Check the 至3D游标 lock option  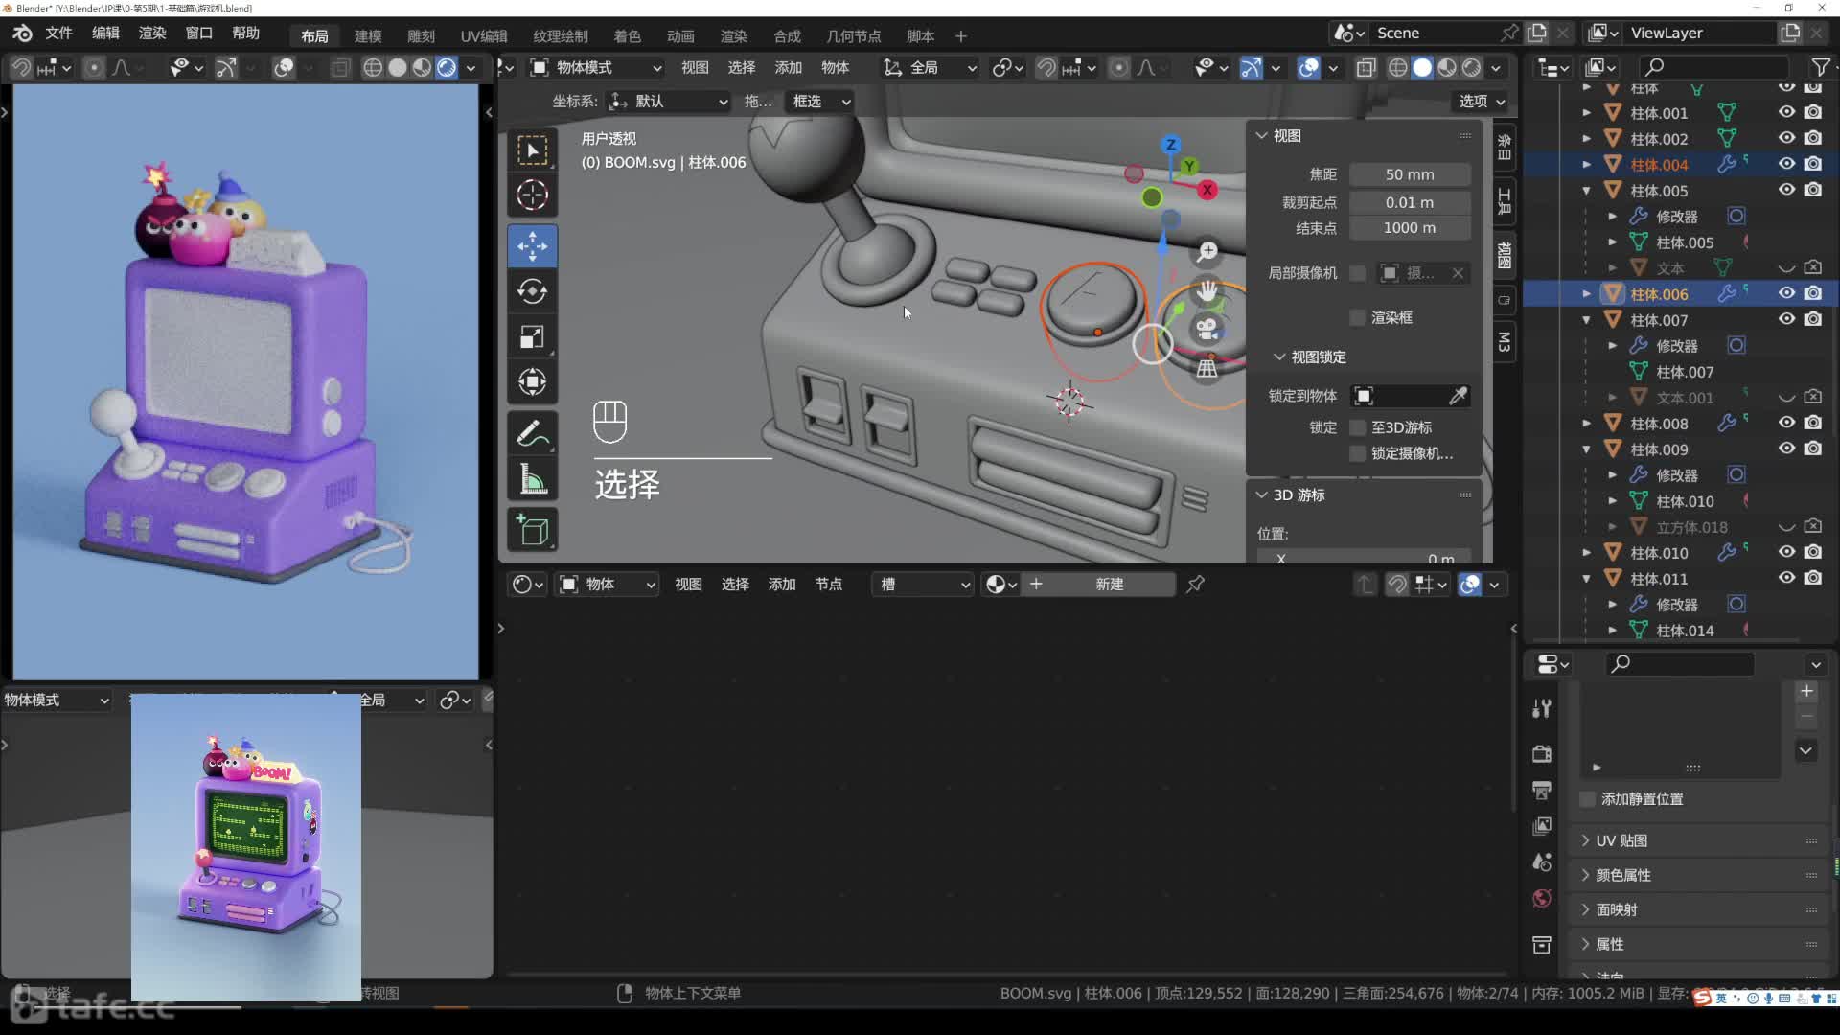coord(1357,427)
